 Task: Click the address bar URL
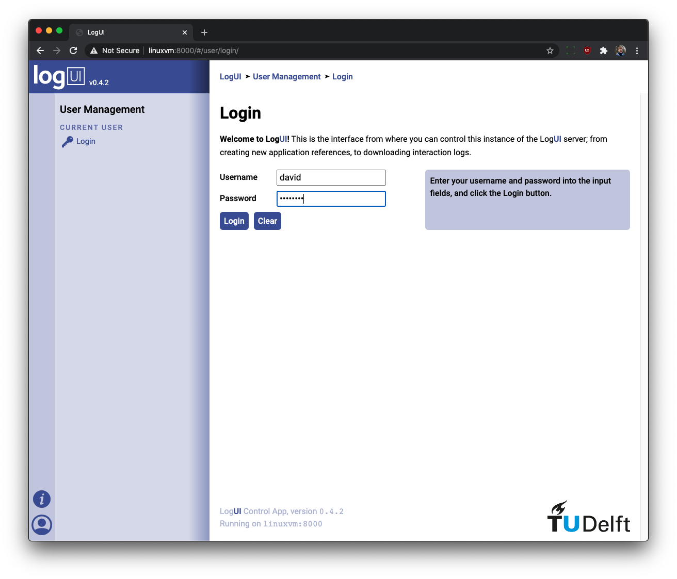click(x=194, y=51)
